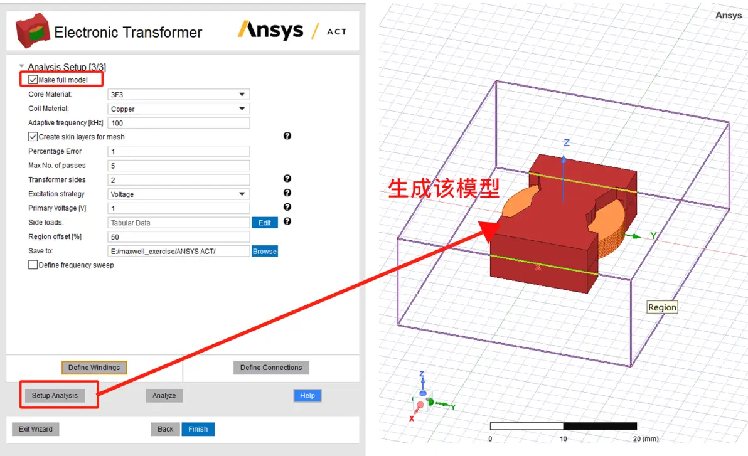Click the Finish button

pyautogui.click(x=198, y=429)
